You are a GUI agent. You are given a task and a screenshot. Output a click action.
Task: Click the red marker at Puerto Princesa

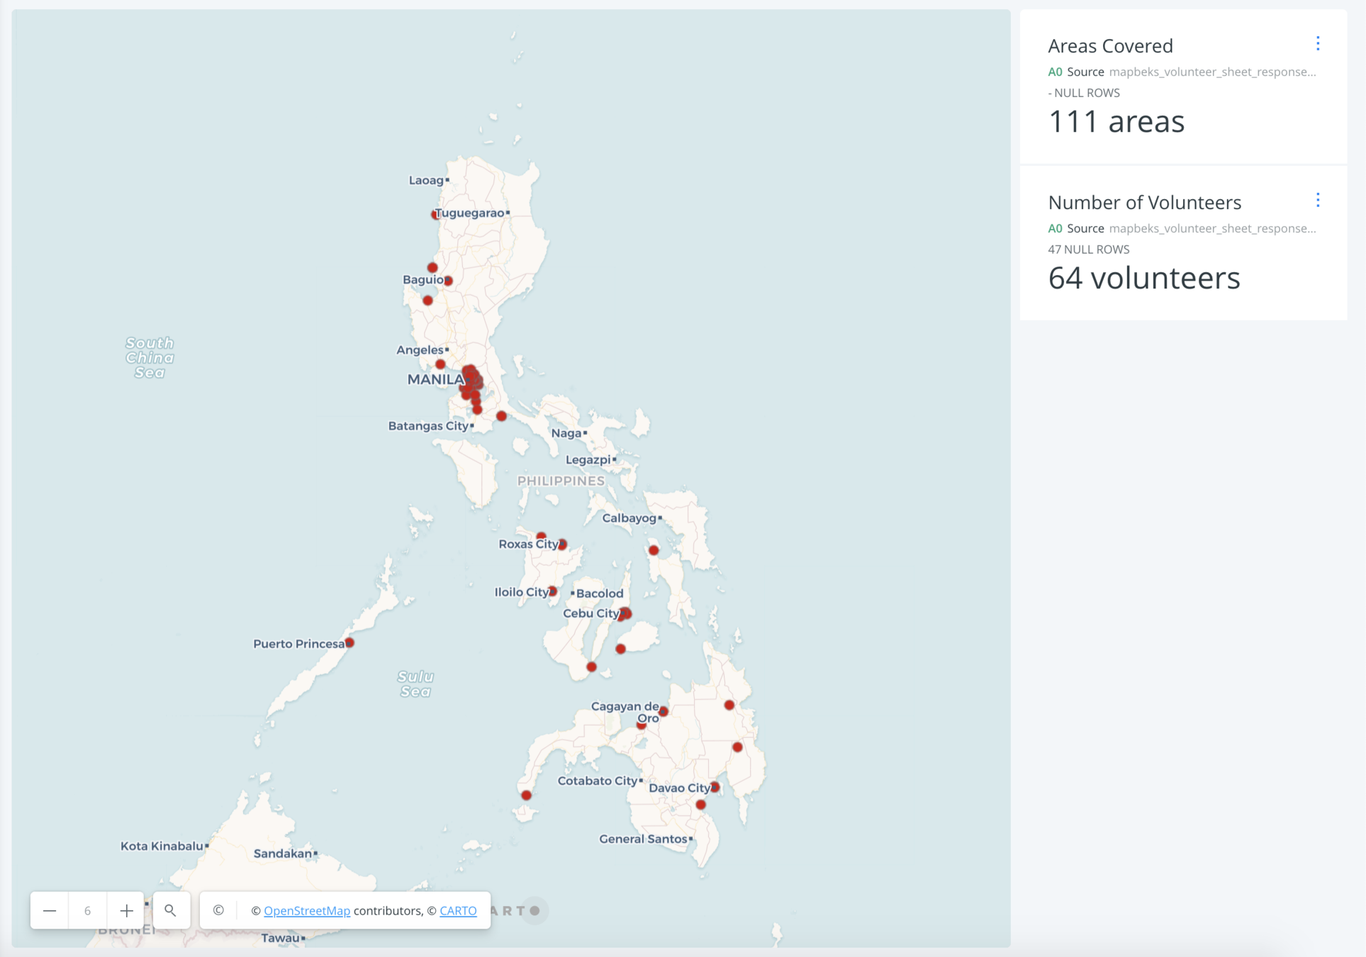pos(349,643)
